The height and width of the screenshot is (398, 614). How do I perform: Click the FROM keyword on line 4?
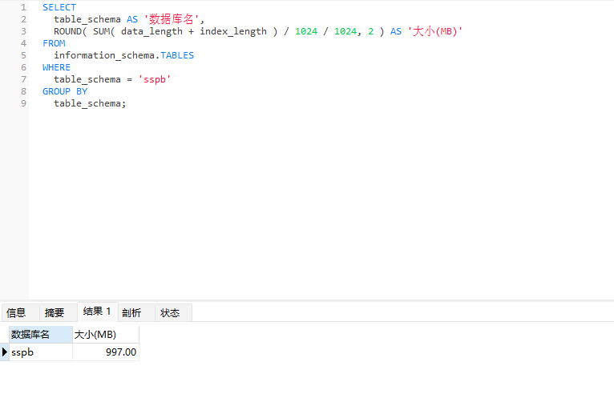54,43
